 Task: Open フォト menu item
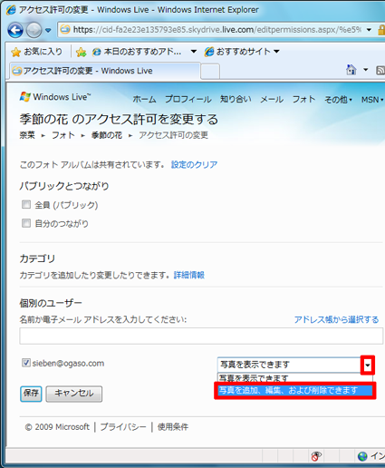pos(303,99)
